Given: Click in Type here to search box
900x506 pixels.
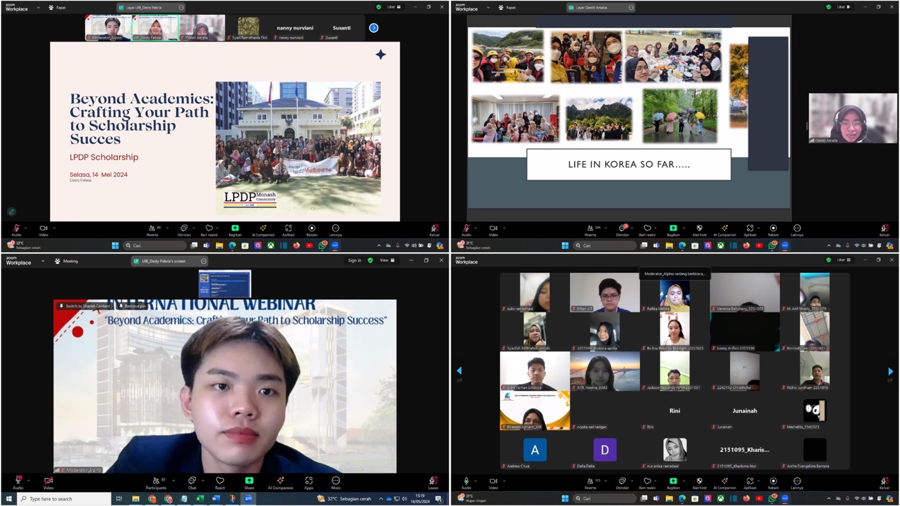Looking at the screenshot, I should click(x=63, y=499).
